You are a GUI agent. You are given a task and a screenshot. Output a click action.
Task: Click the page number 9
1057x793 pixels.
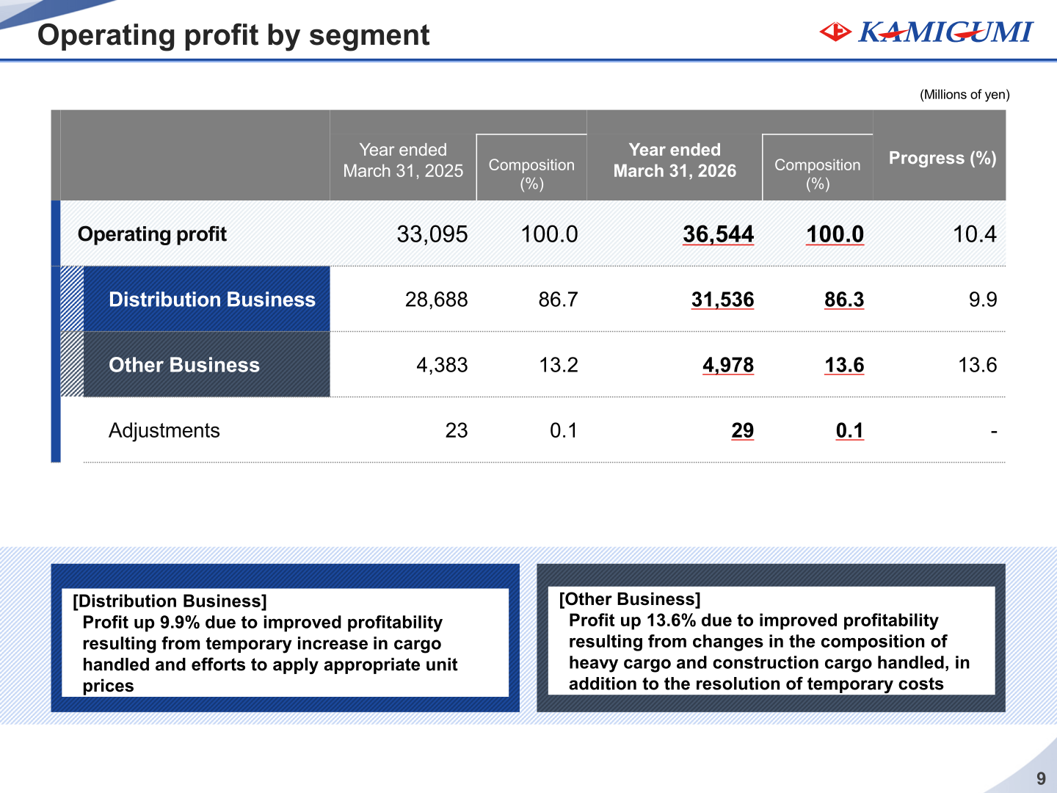tap(1041, 779)
